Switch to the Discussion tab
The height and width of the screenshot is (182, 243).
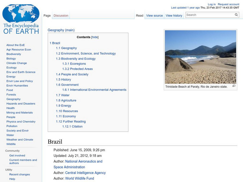[x=61, y=15]
